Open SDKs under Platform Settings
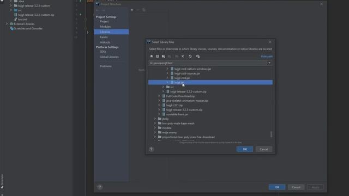The width and height of the screenshot is (349, 196). coord(103,52)
